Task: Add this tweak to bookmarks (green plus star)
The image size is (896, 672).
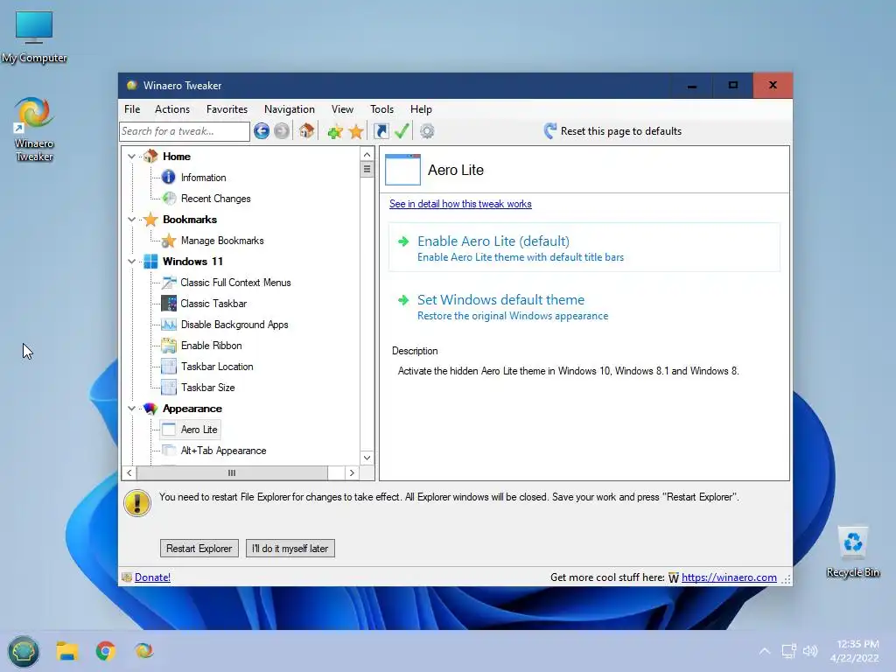Action: click(335, 132)
